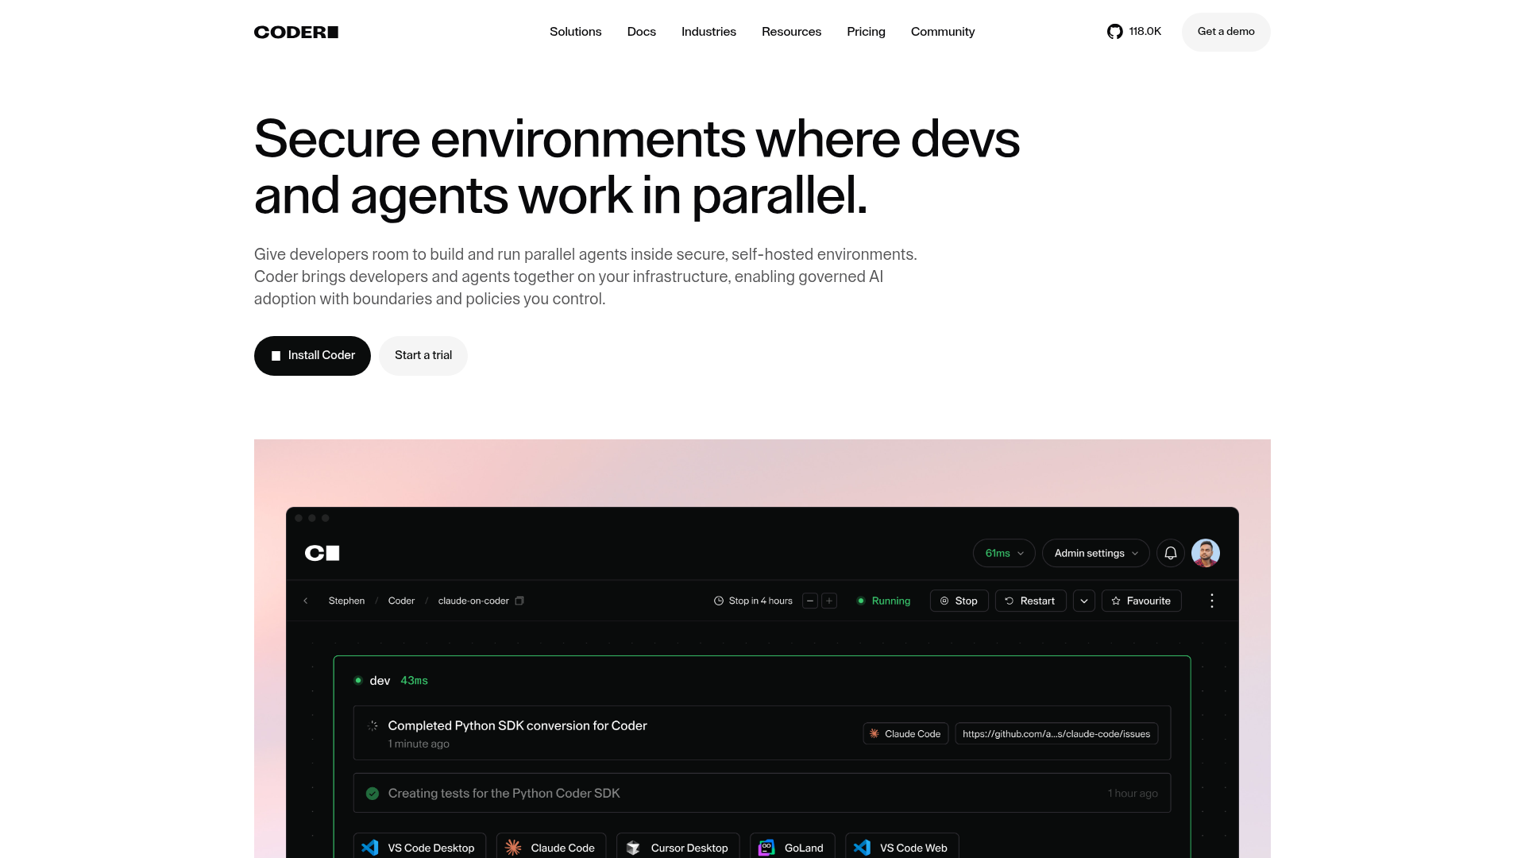This screenshot has width=1525, height=858.
Task: Click the copy icon beside claude-on-coder
Action: pyautogui.click(x=519, y=601)
